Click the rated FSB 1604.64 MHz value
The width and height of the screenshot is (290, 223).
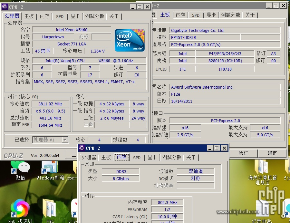(50, 125)
